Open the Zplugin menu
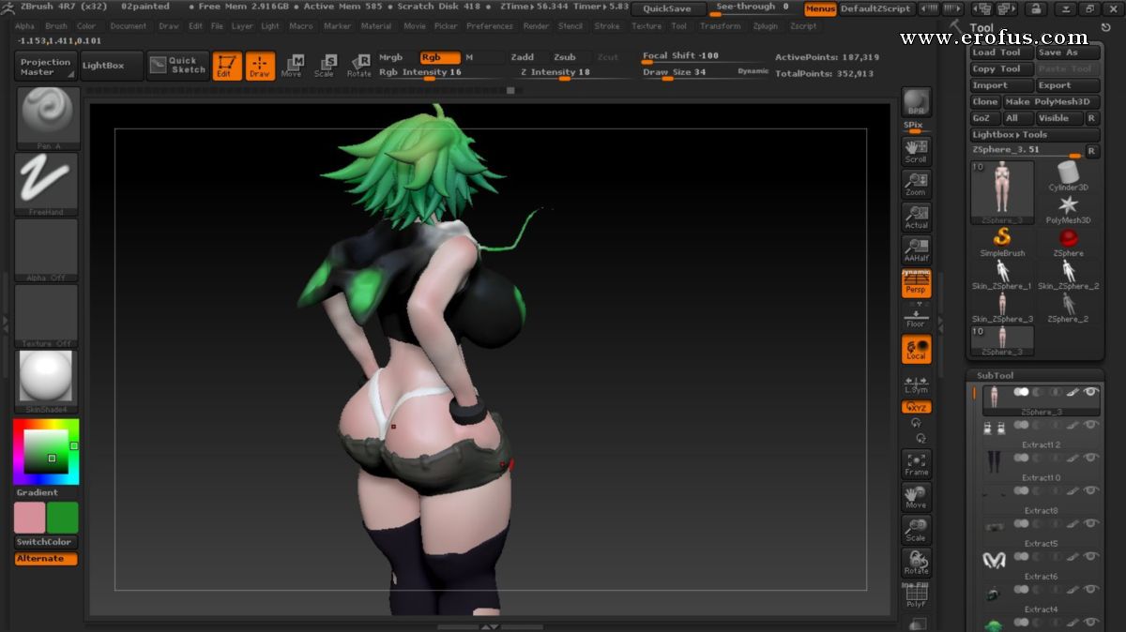Viewport: 1126px width, 632px height. [x=766, y=26]
